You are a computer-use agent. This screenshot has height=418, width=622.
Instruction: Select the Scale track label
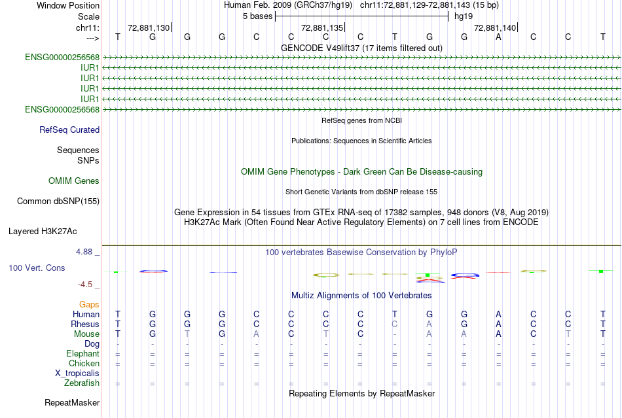(x=88, y=16)
